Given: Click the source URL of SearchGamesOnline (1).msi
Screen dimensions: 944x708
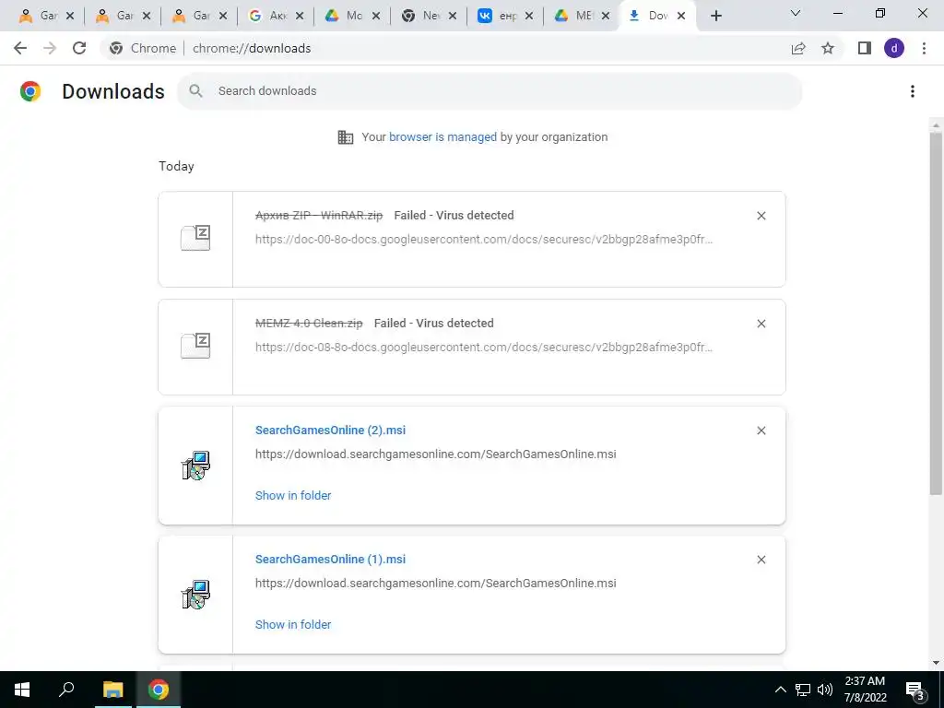Looking at the screenshot, I should click(435, 584).
